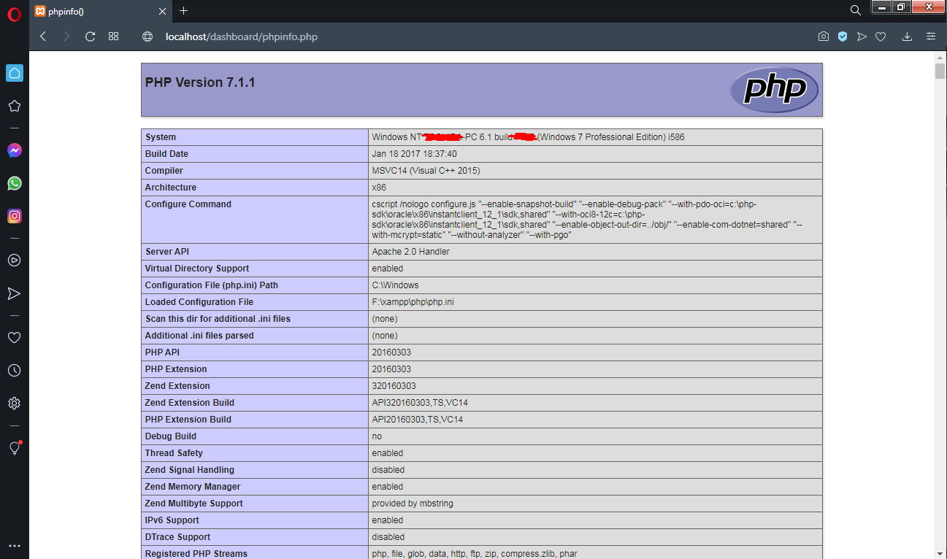Click the Additional .ini files parsed label
The width and height of the screenshot is (947, 559).
tap(199, 336)
